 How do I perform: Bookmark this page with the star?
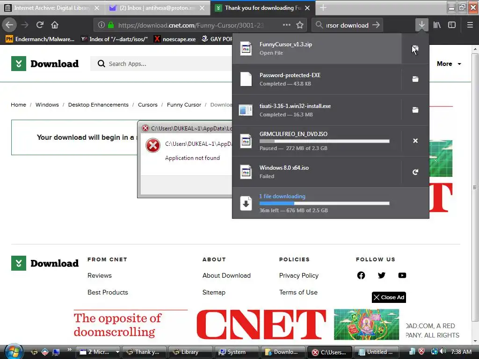coord(300,25)
